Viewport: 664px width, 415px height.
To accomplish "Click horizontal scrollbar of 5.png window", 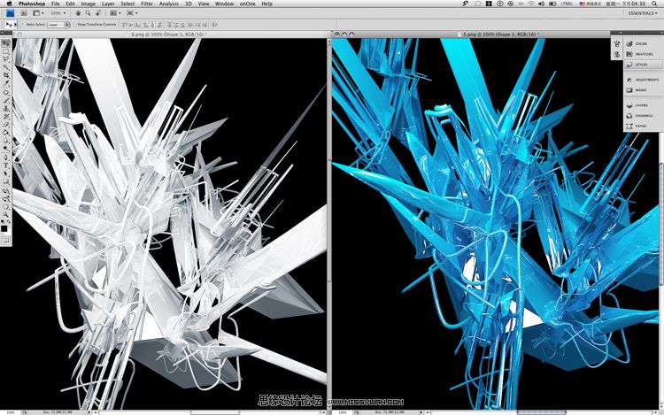I will click(541, 412).
